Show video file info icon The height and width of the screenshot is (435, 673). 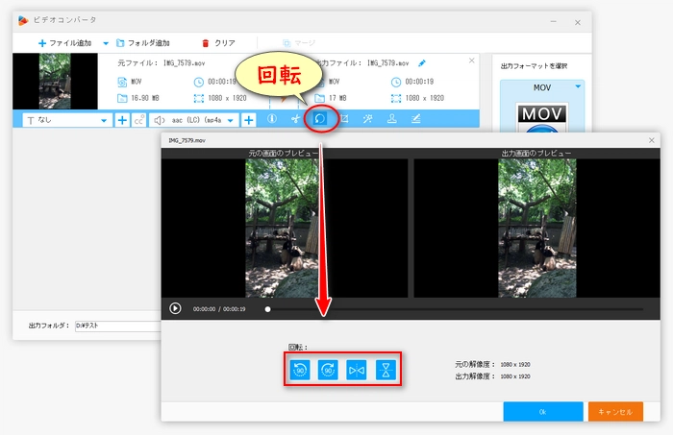point(271,120)
